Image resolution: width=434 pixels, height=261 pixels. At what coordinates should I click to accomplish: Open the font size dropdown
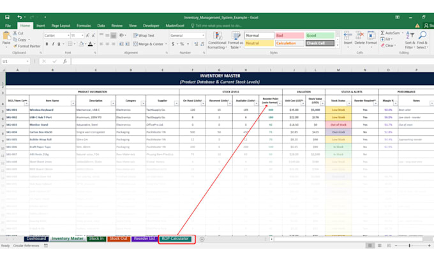pyautogui.click(x=82, y=36)
